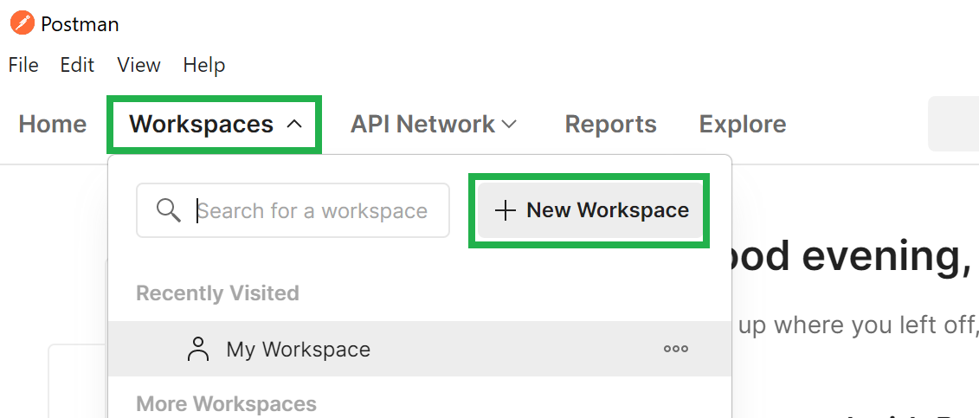Open the three-dot options for My Workspace

[675, 349]
